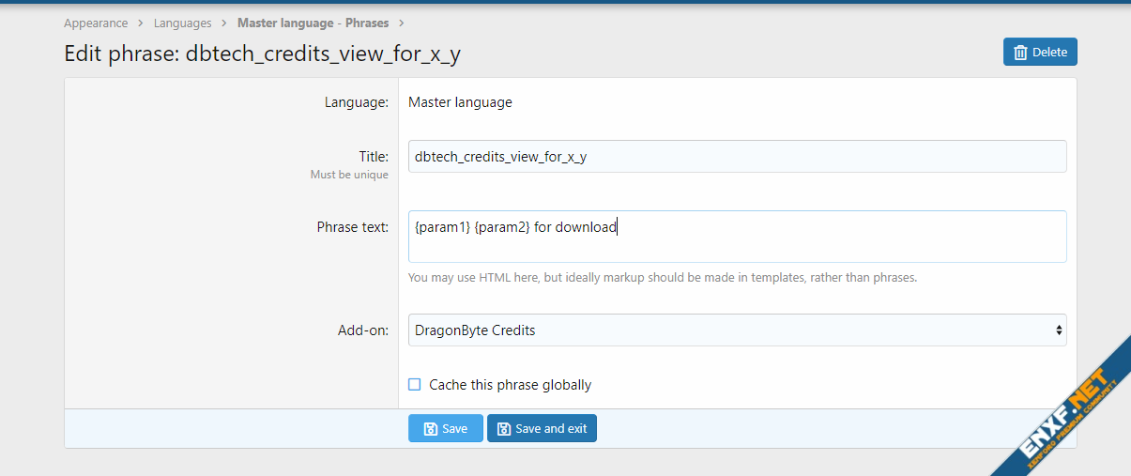
Task: Delete this phrase using the Delete button
Action: pyautogui.click(x=1040, y=53)
